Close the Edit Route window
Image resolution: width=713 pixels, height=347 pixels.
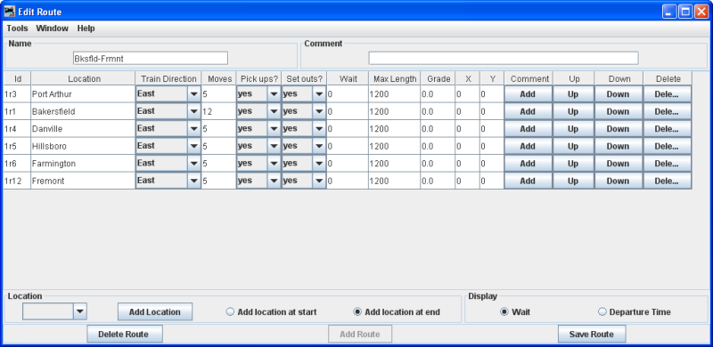(701, 12)
